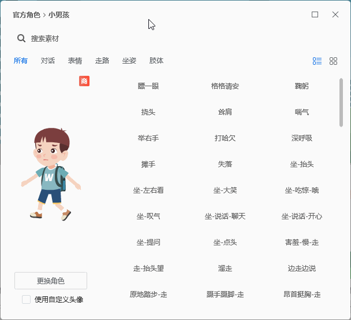Enable 使用自定义头像 checkbox
351x320 pixels.
click(27, 299)
